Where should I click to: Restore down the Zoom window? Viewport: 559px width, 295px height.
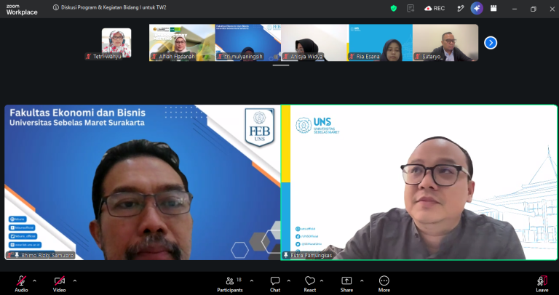pyautogui.click(x=534, y=9)
